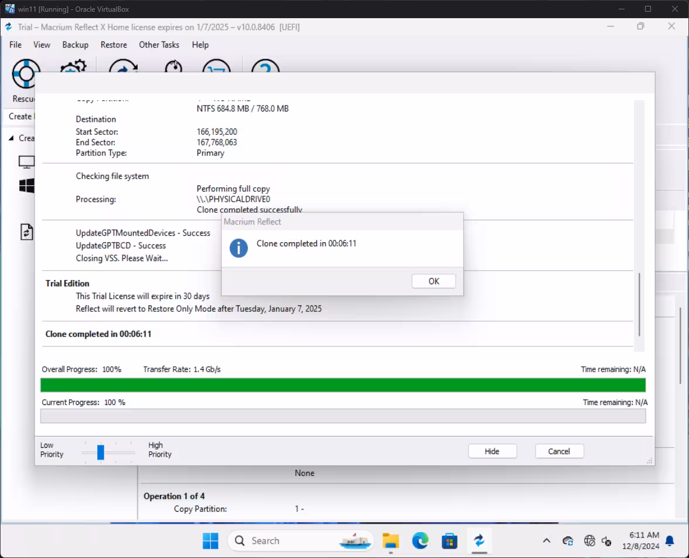Click the Cancel button
This screenshot has width=689, height=558.
tap(559, 451)
